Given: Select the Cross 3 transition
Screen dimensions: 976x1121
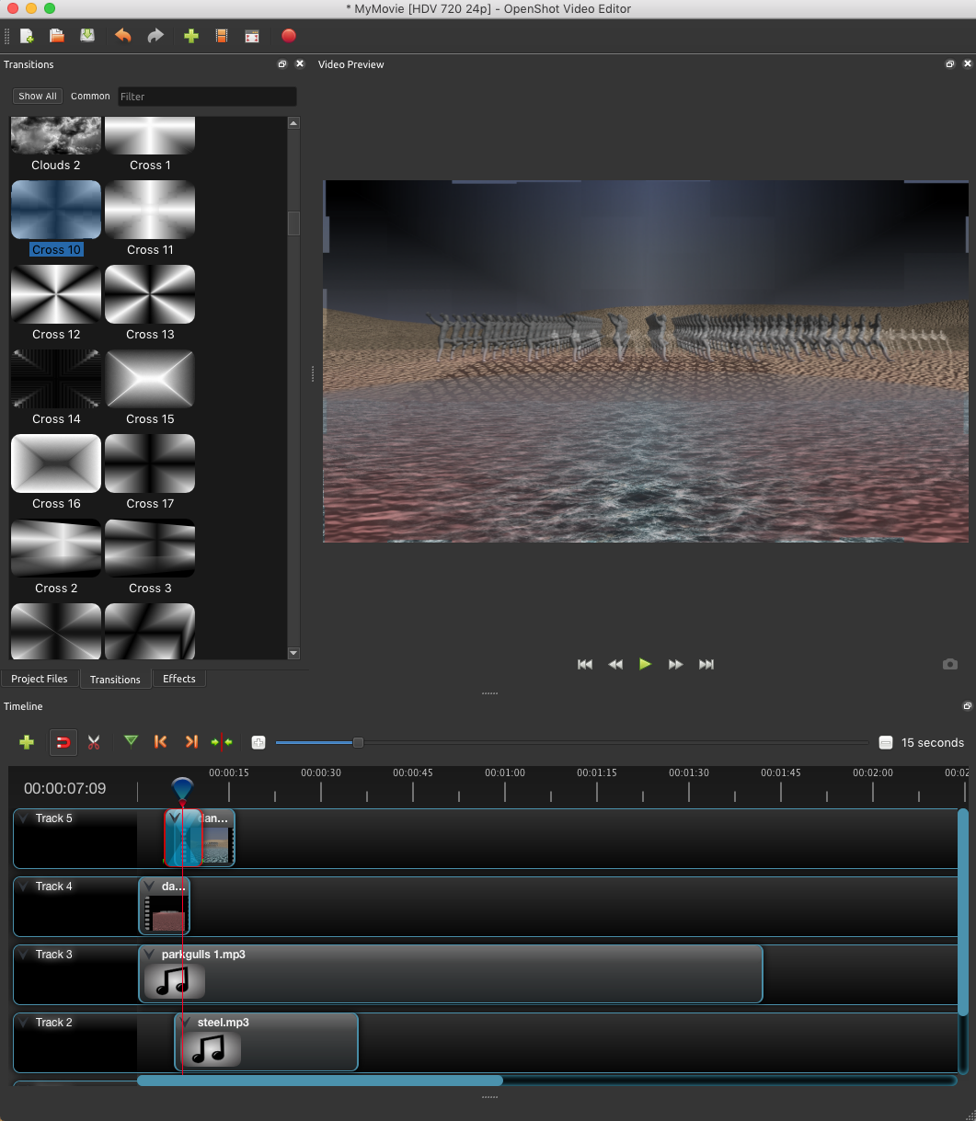Looking at the screenshot, I should (150, 557).
